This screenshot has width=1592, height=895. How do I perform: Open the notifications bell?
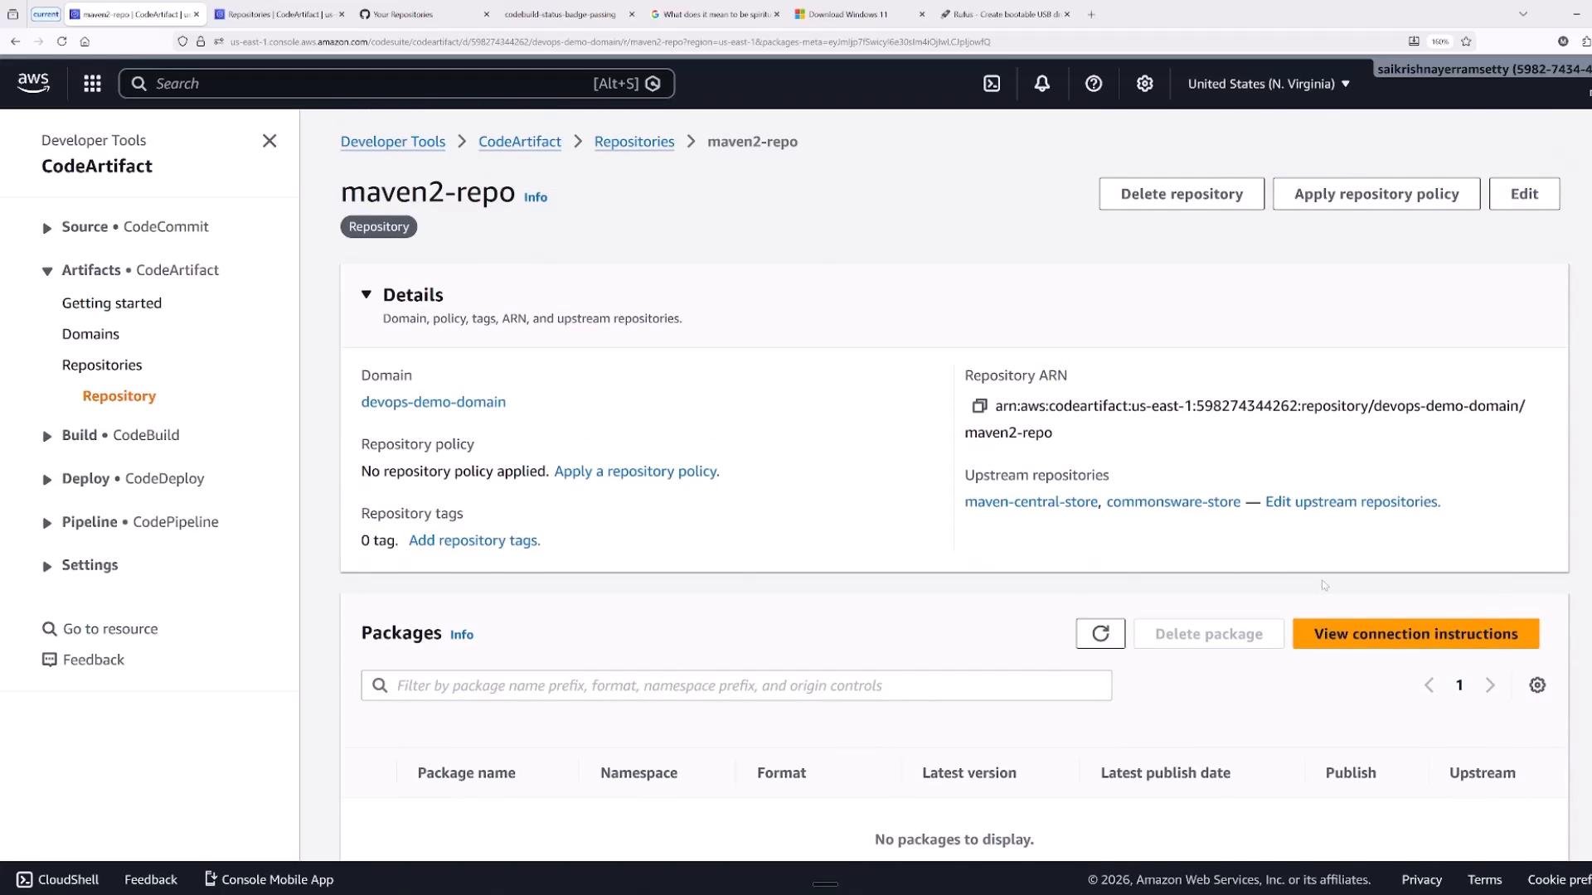(1042, 84)
